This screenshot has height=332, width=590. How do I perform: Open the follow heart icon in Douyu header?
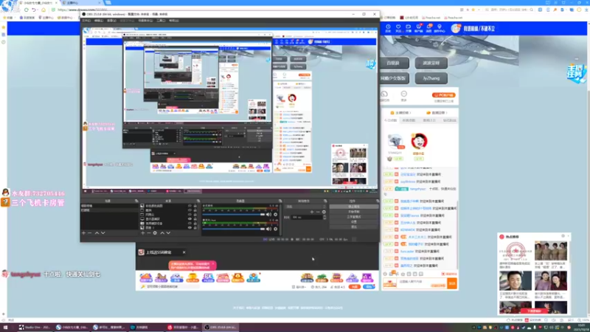pos(398,28)
